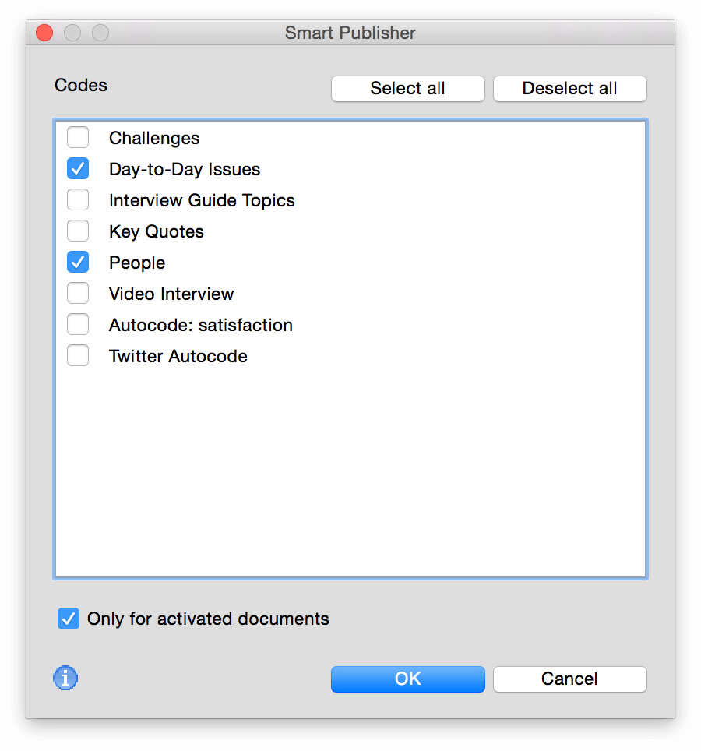Click the Only for activated documents label
The height and width of the screenshot is (751, 701).
click(208, 619)
